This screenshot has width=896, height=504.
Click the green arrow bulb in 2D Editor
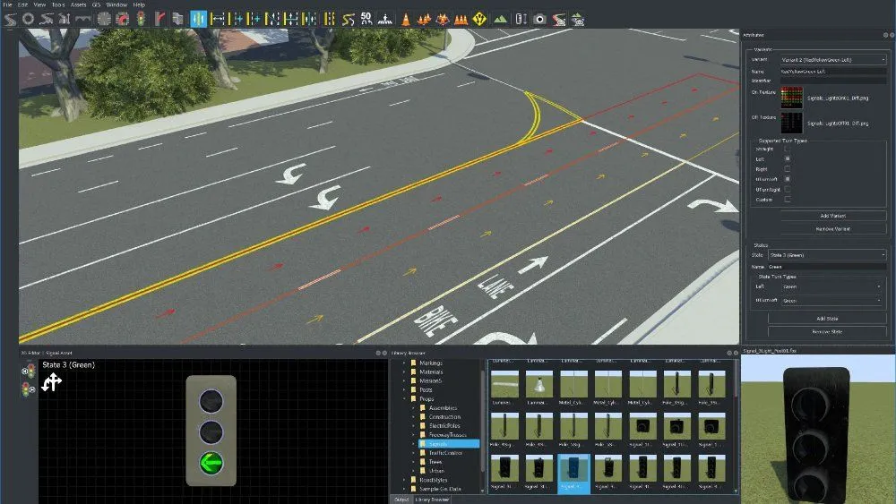[211, 463]
